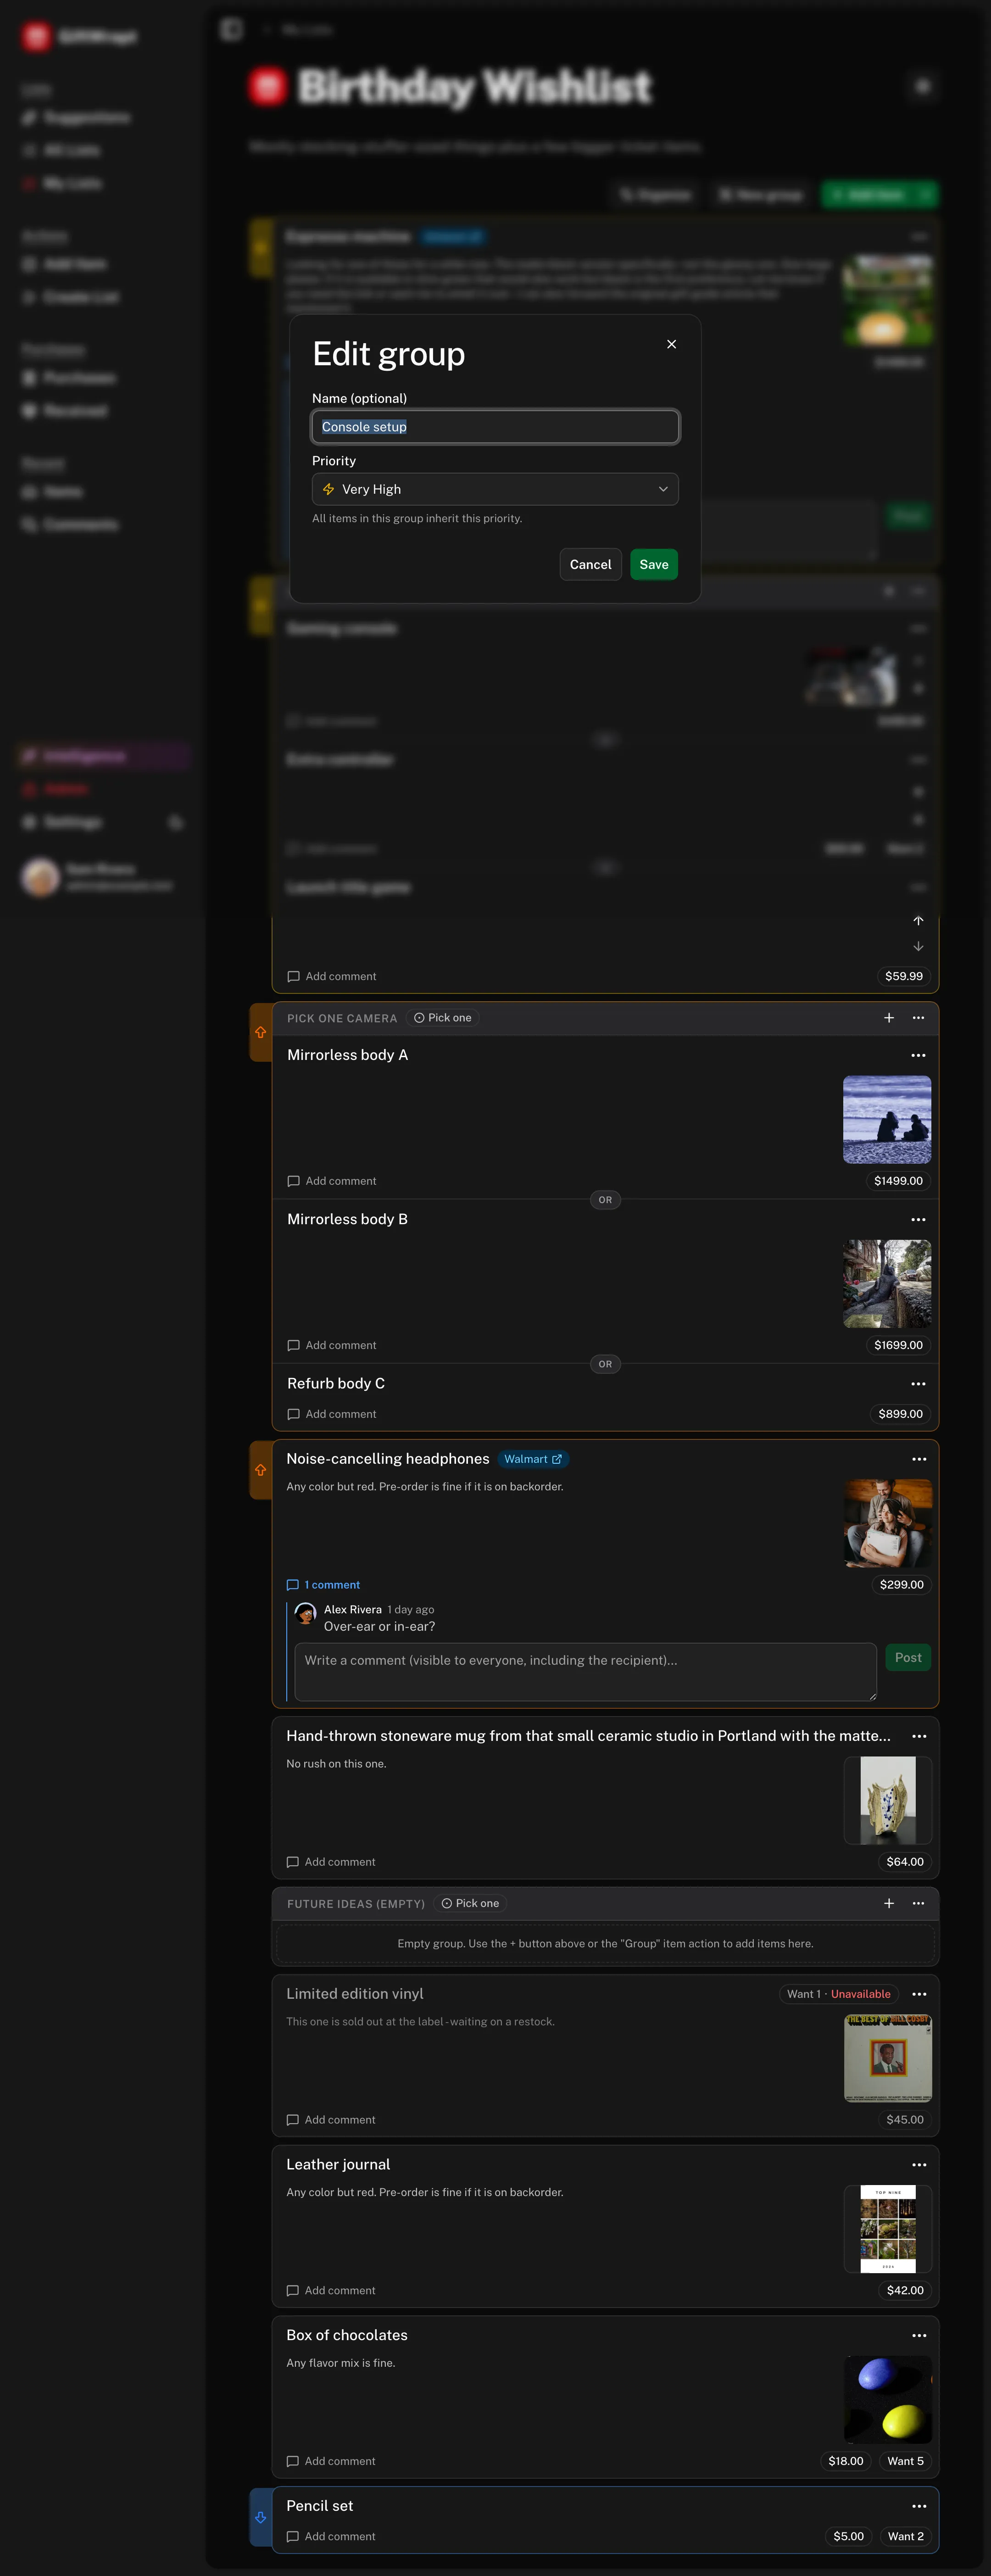View the Mirrorless body B photo
991x2576 pixels.
click(x=887, y=1284)
